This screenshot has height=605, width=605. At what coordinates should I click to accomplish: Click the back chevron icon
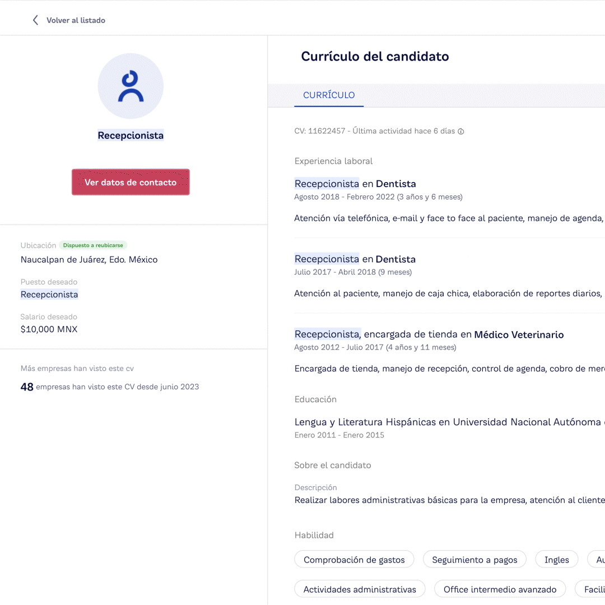click(x=35, y=20)
